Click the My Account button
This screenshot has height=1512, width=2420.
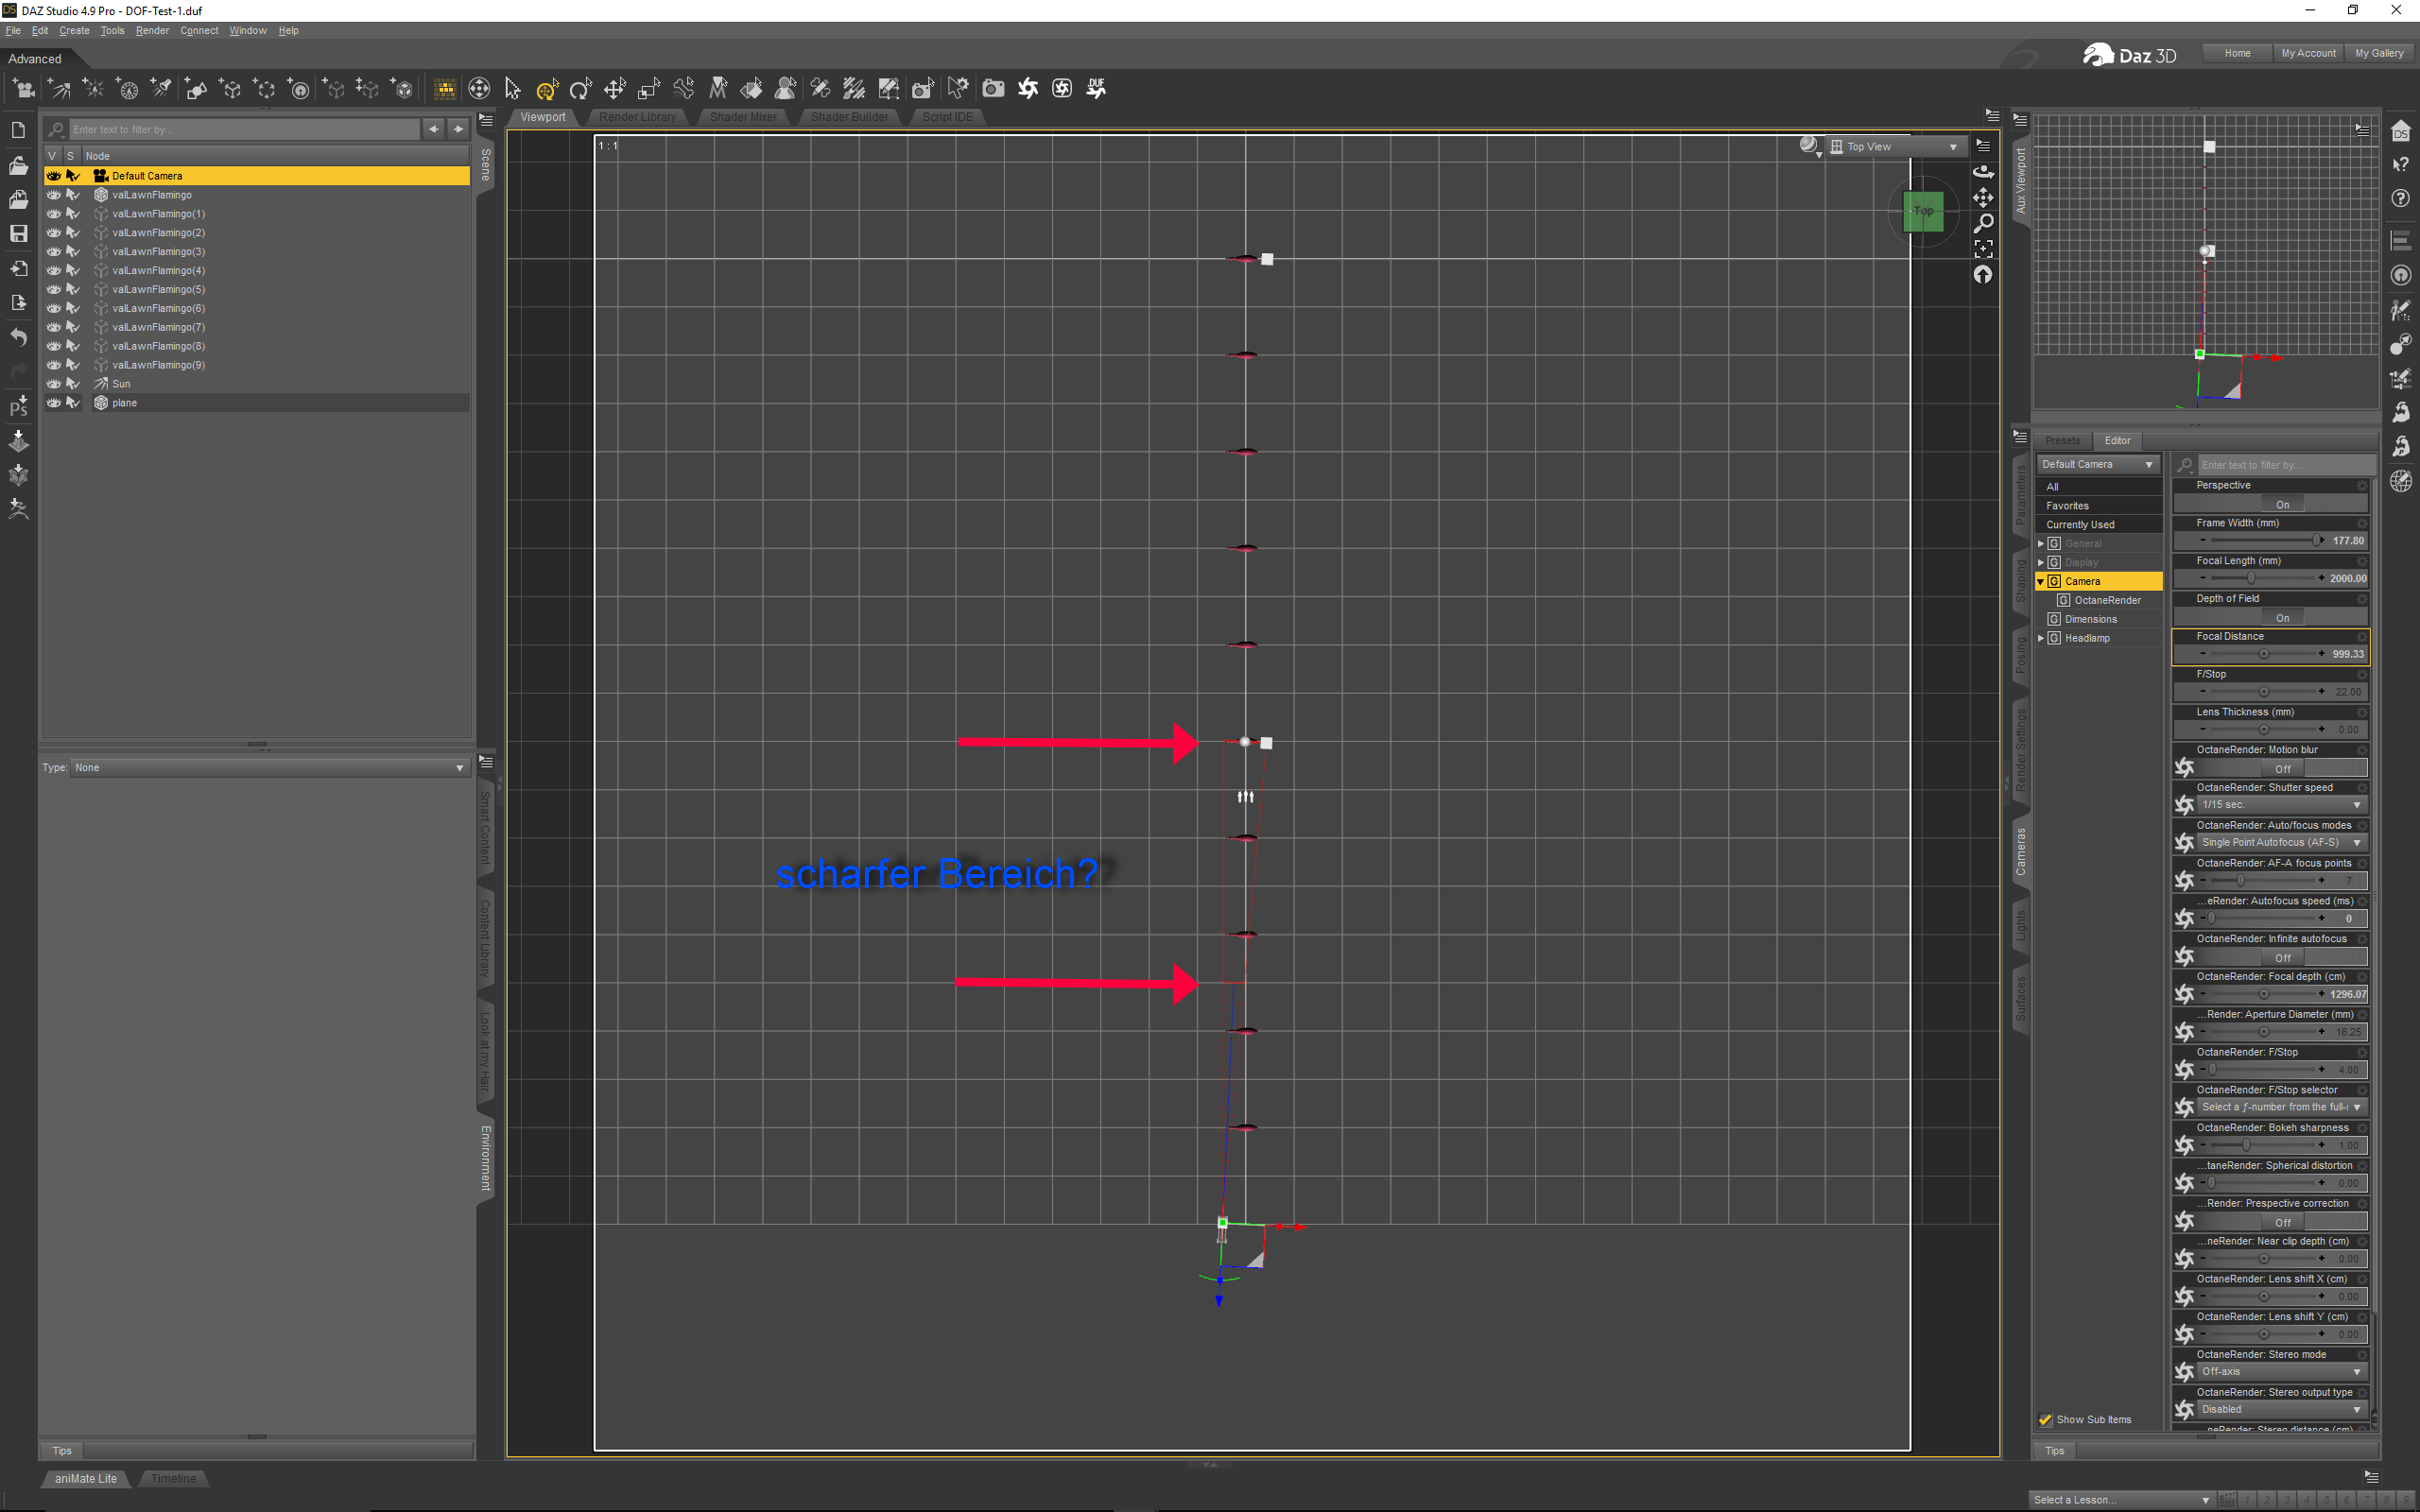2307,53
